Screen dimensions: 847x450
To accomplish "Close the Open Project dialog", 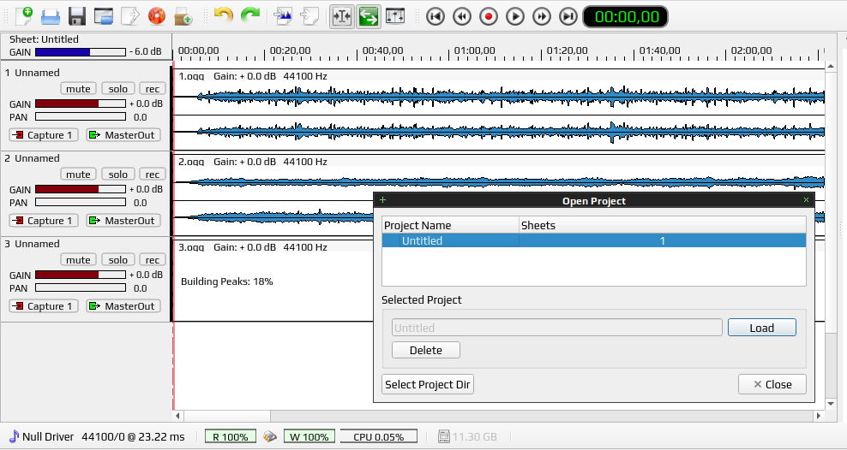I will click(x=772, y=384).
